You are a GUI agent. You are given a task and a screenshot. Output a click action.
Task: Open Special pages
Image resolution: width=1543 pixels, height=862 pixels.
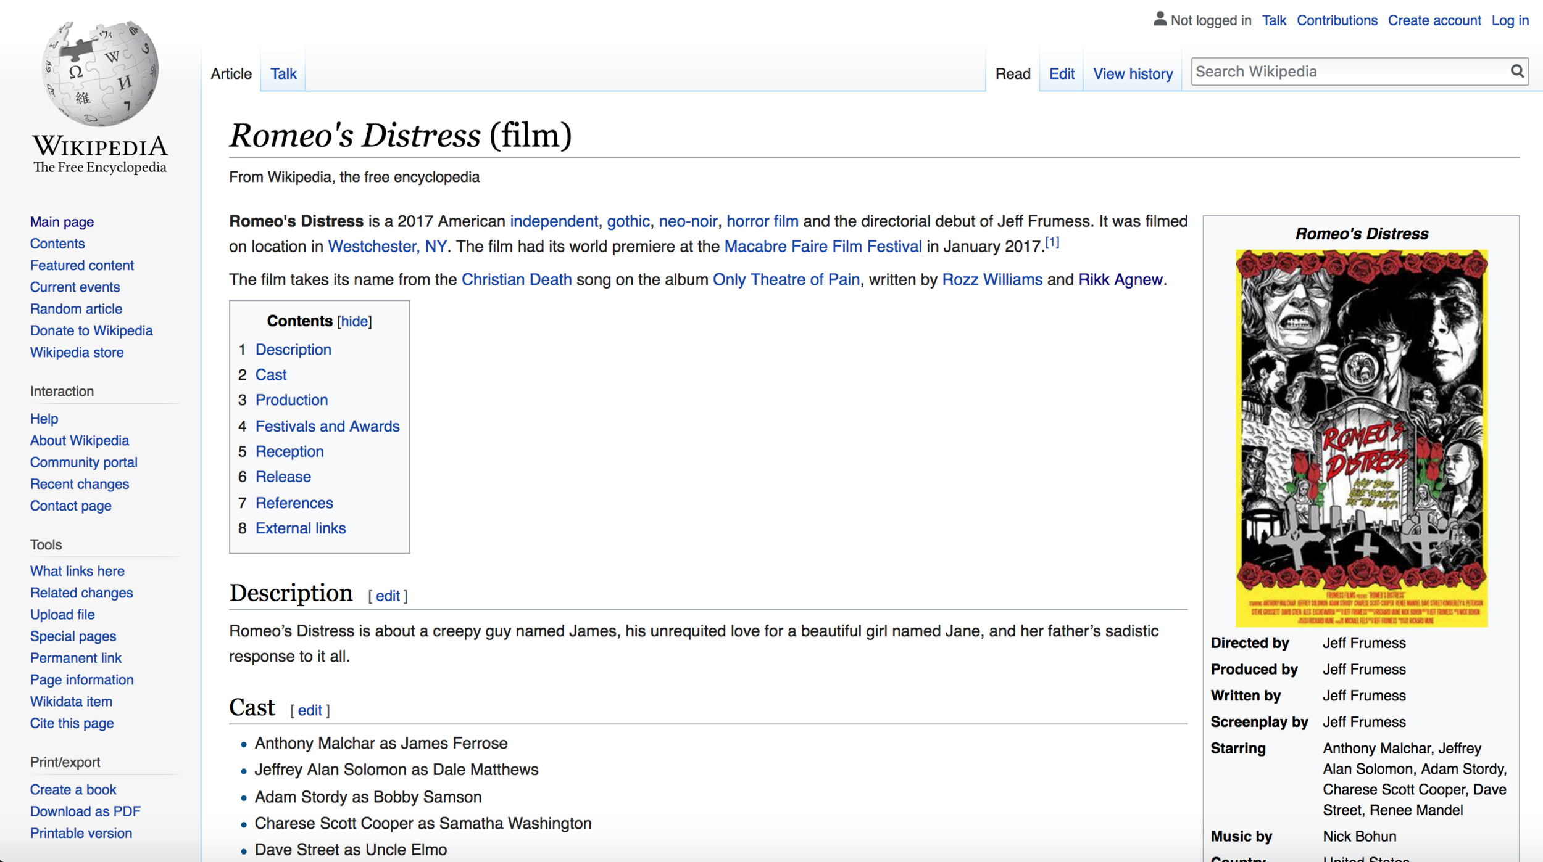73,636
